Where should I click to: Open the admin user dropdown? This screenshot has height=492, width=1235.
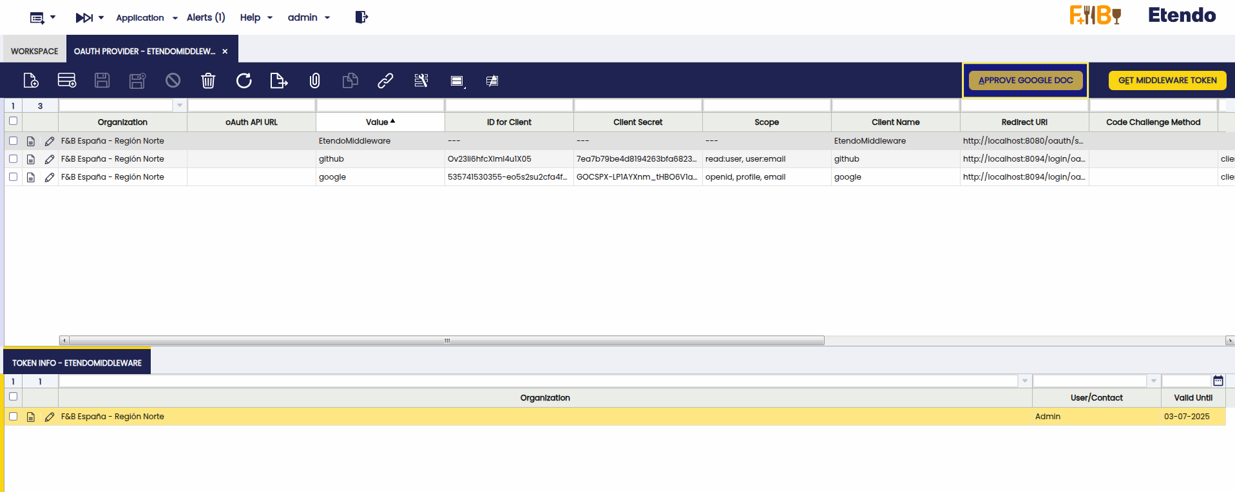pos(309,17)
